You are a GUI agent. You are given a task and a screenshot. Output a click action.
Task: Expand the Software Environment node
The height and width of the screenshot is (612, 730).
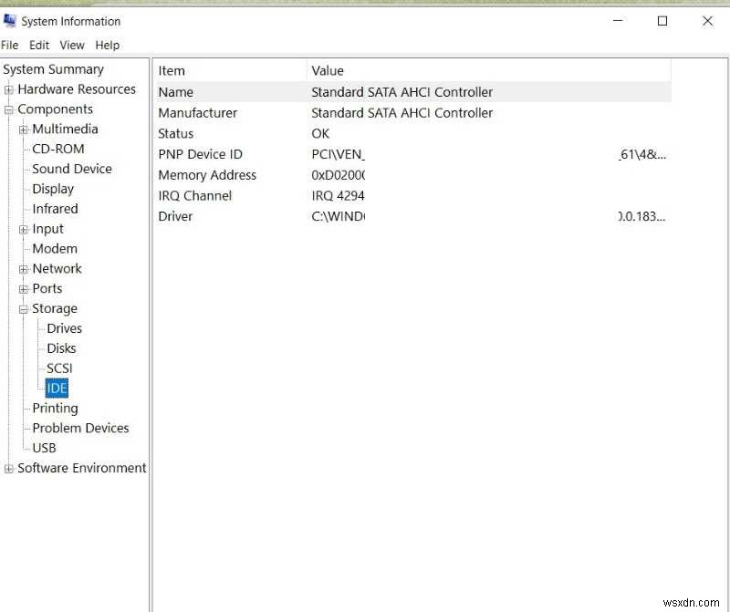tap(8, 468)
